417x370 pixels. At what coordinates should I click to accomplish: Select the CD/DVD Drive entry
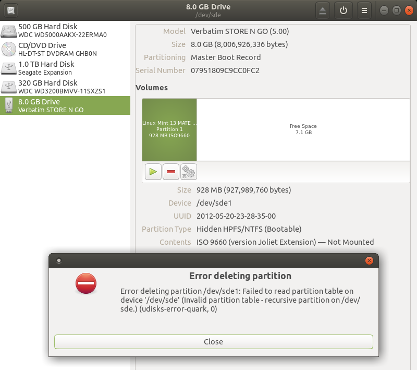tap(65, 49)
